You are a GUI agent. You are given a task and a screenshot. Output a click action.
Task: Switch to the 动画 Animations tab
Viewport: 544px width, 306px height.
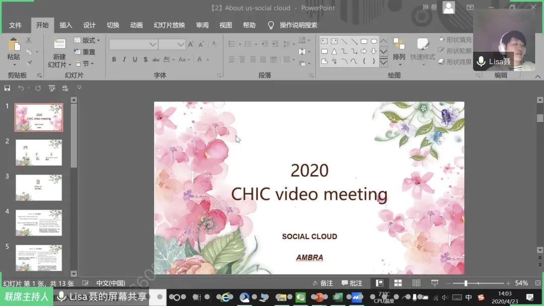[137, 25]
